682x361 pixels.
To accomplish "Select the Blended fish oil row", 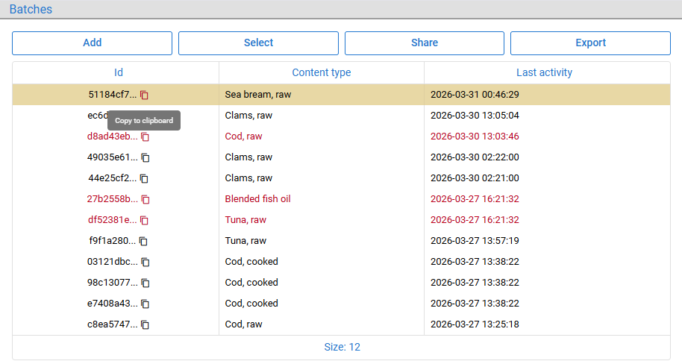I will (341, 199).
